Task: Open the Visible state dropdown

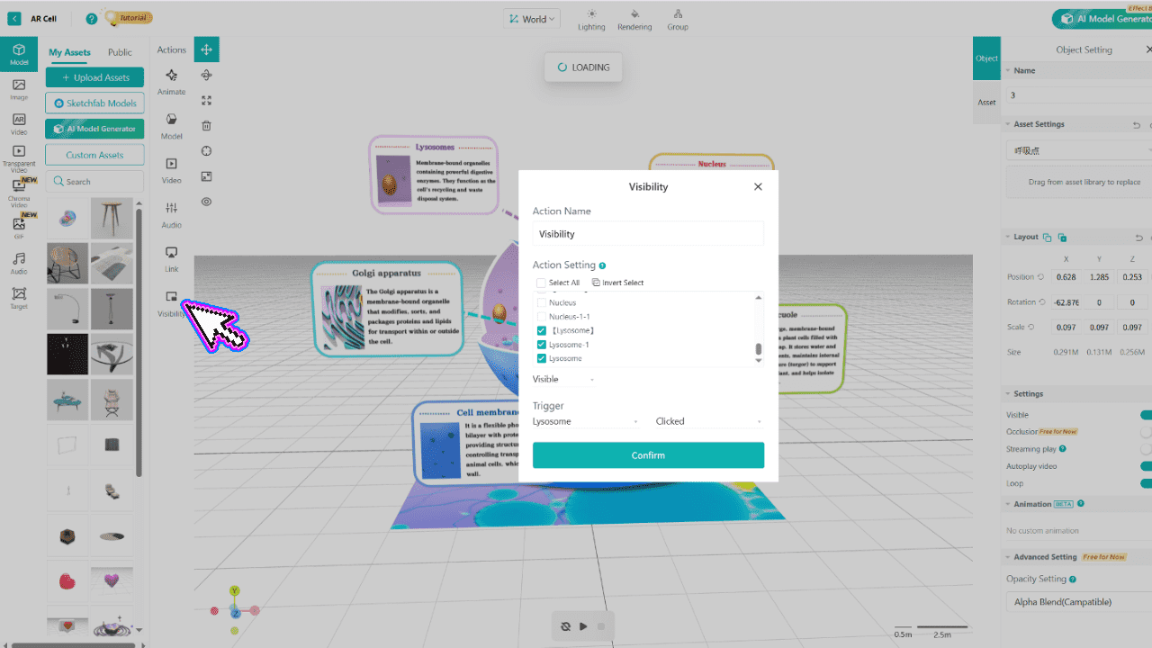Action: (563, 380)
